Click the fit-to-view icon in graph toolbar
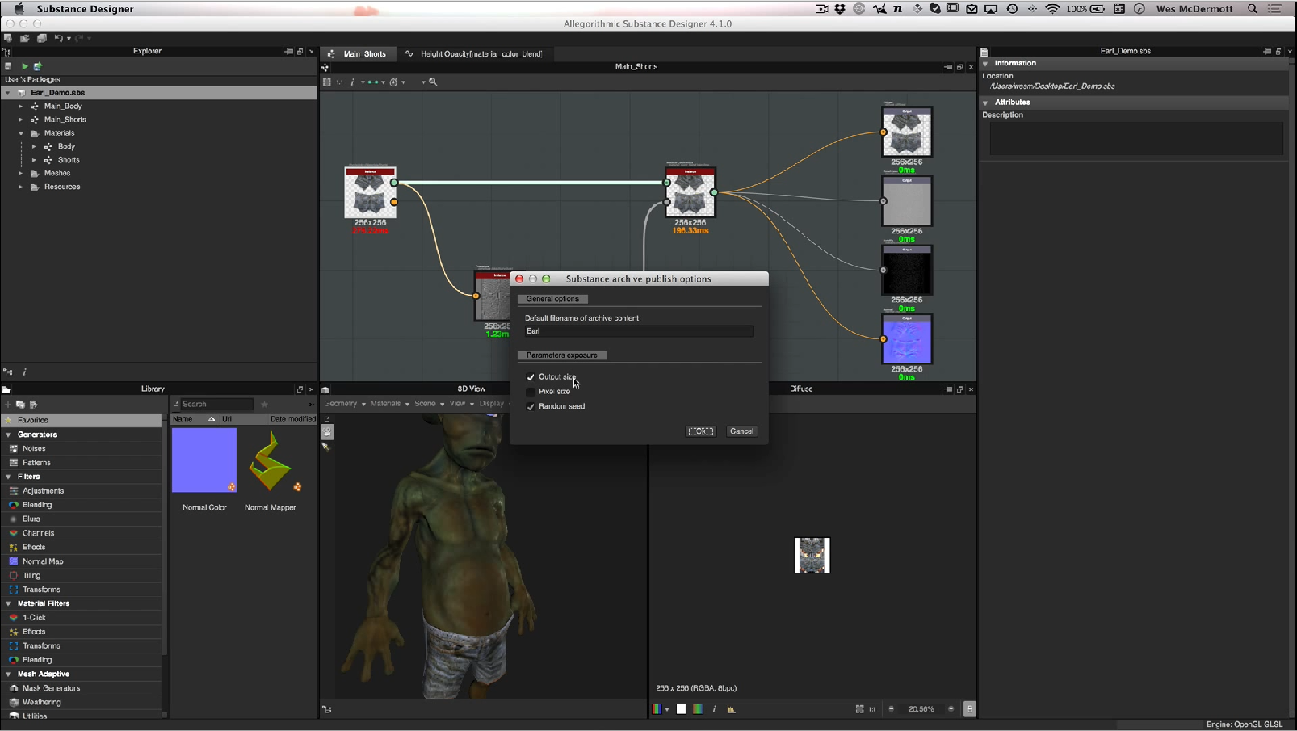Image resolution: width=1297 pixels, height=731 pixels. 327,82
